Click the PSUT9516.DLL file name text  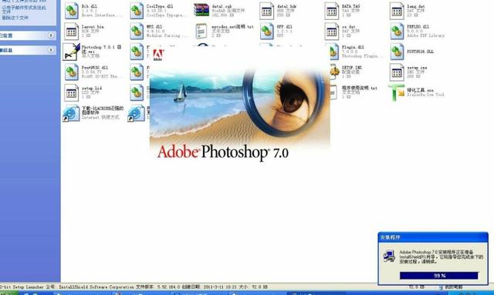[420, 52]
